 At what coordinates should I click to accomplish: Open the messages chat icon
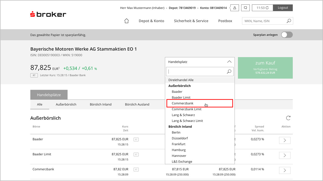(245, 8)
